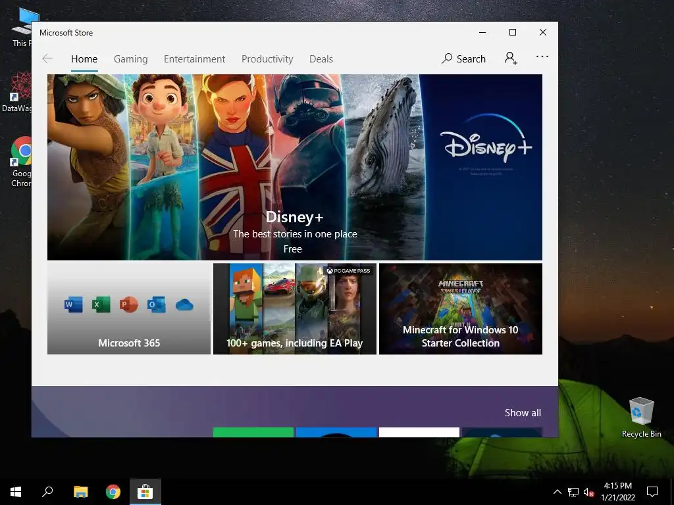The image size is (674, 505).
Task: Select the Google Chrome desktop shortcut
Action: point(22,162)
